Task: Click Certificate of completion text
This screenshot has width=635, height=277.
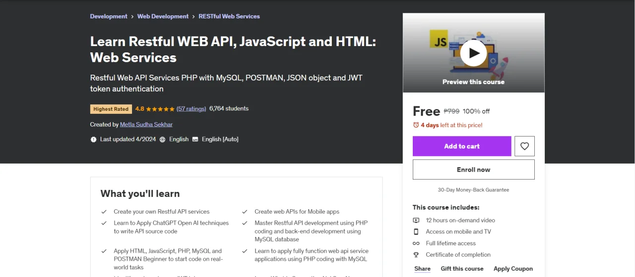Action: 458,255
